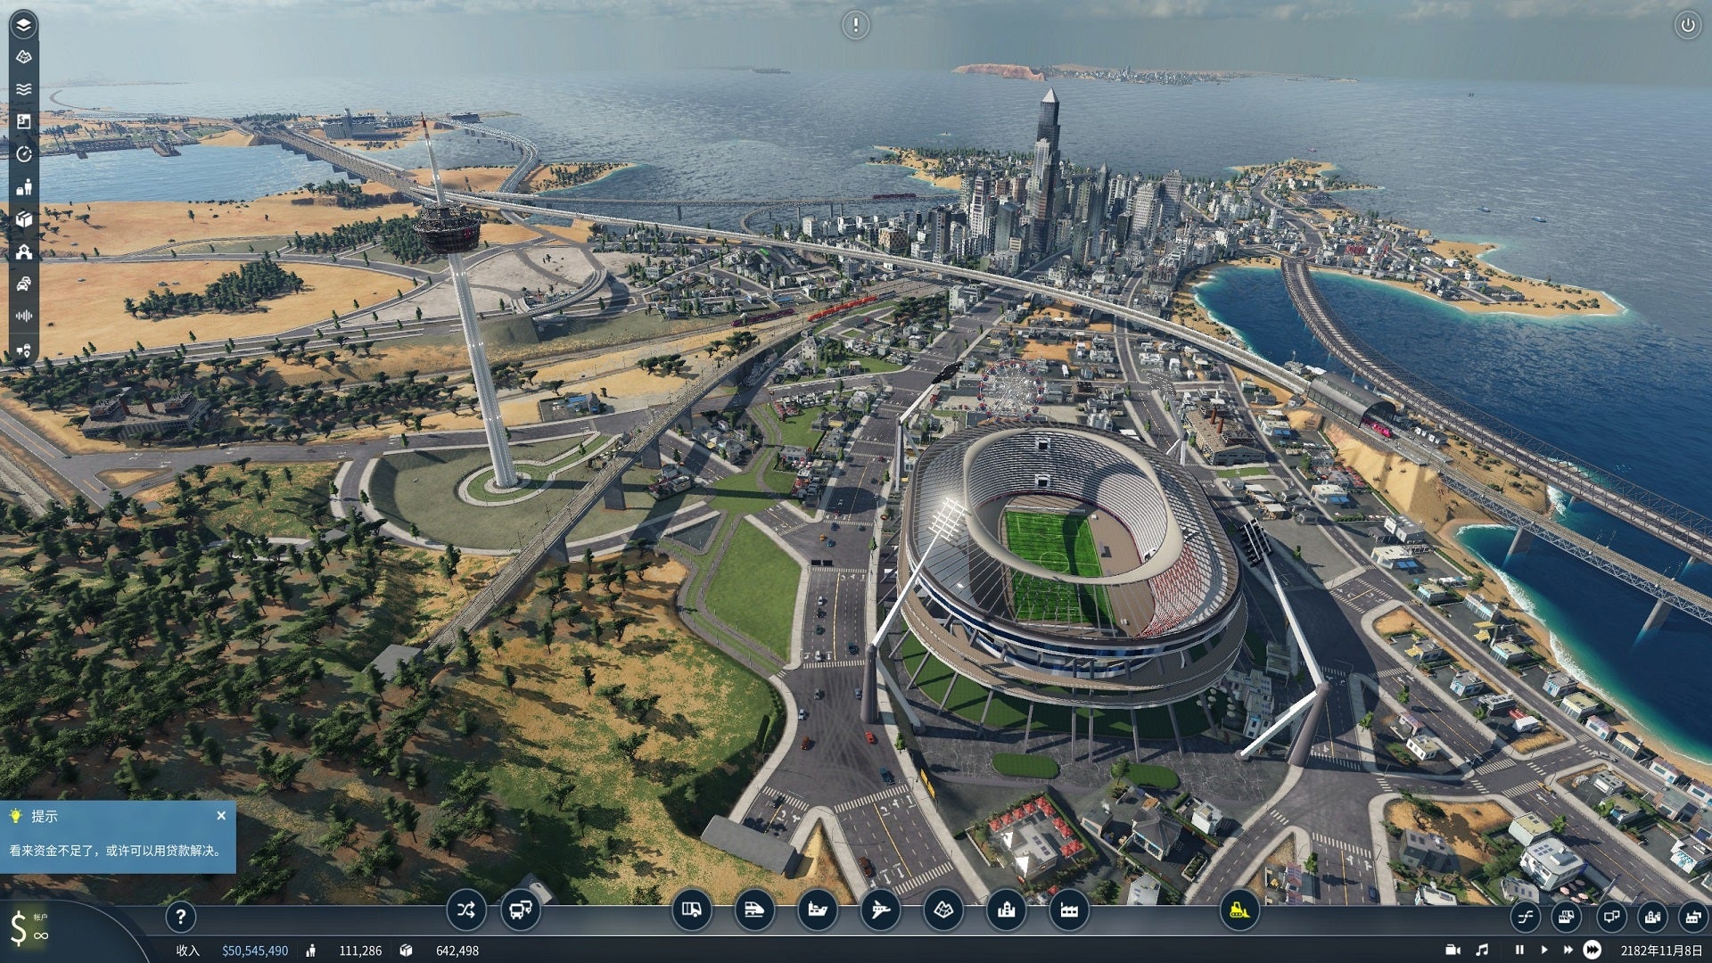Click the warning alert icon

tap(855, 25)
